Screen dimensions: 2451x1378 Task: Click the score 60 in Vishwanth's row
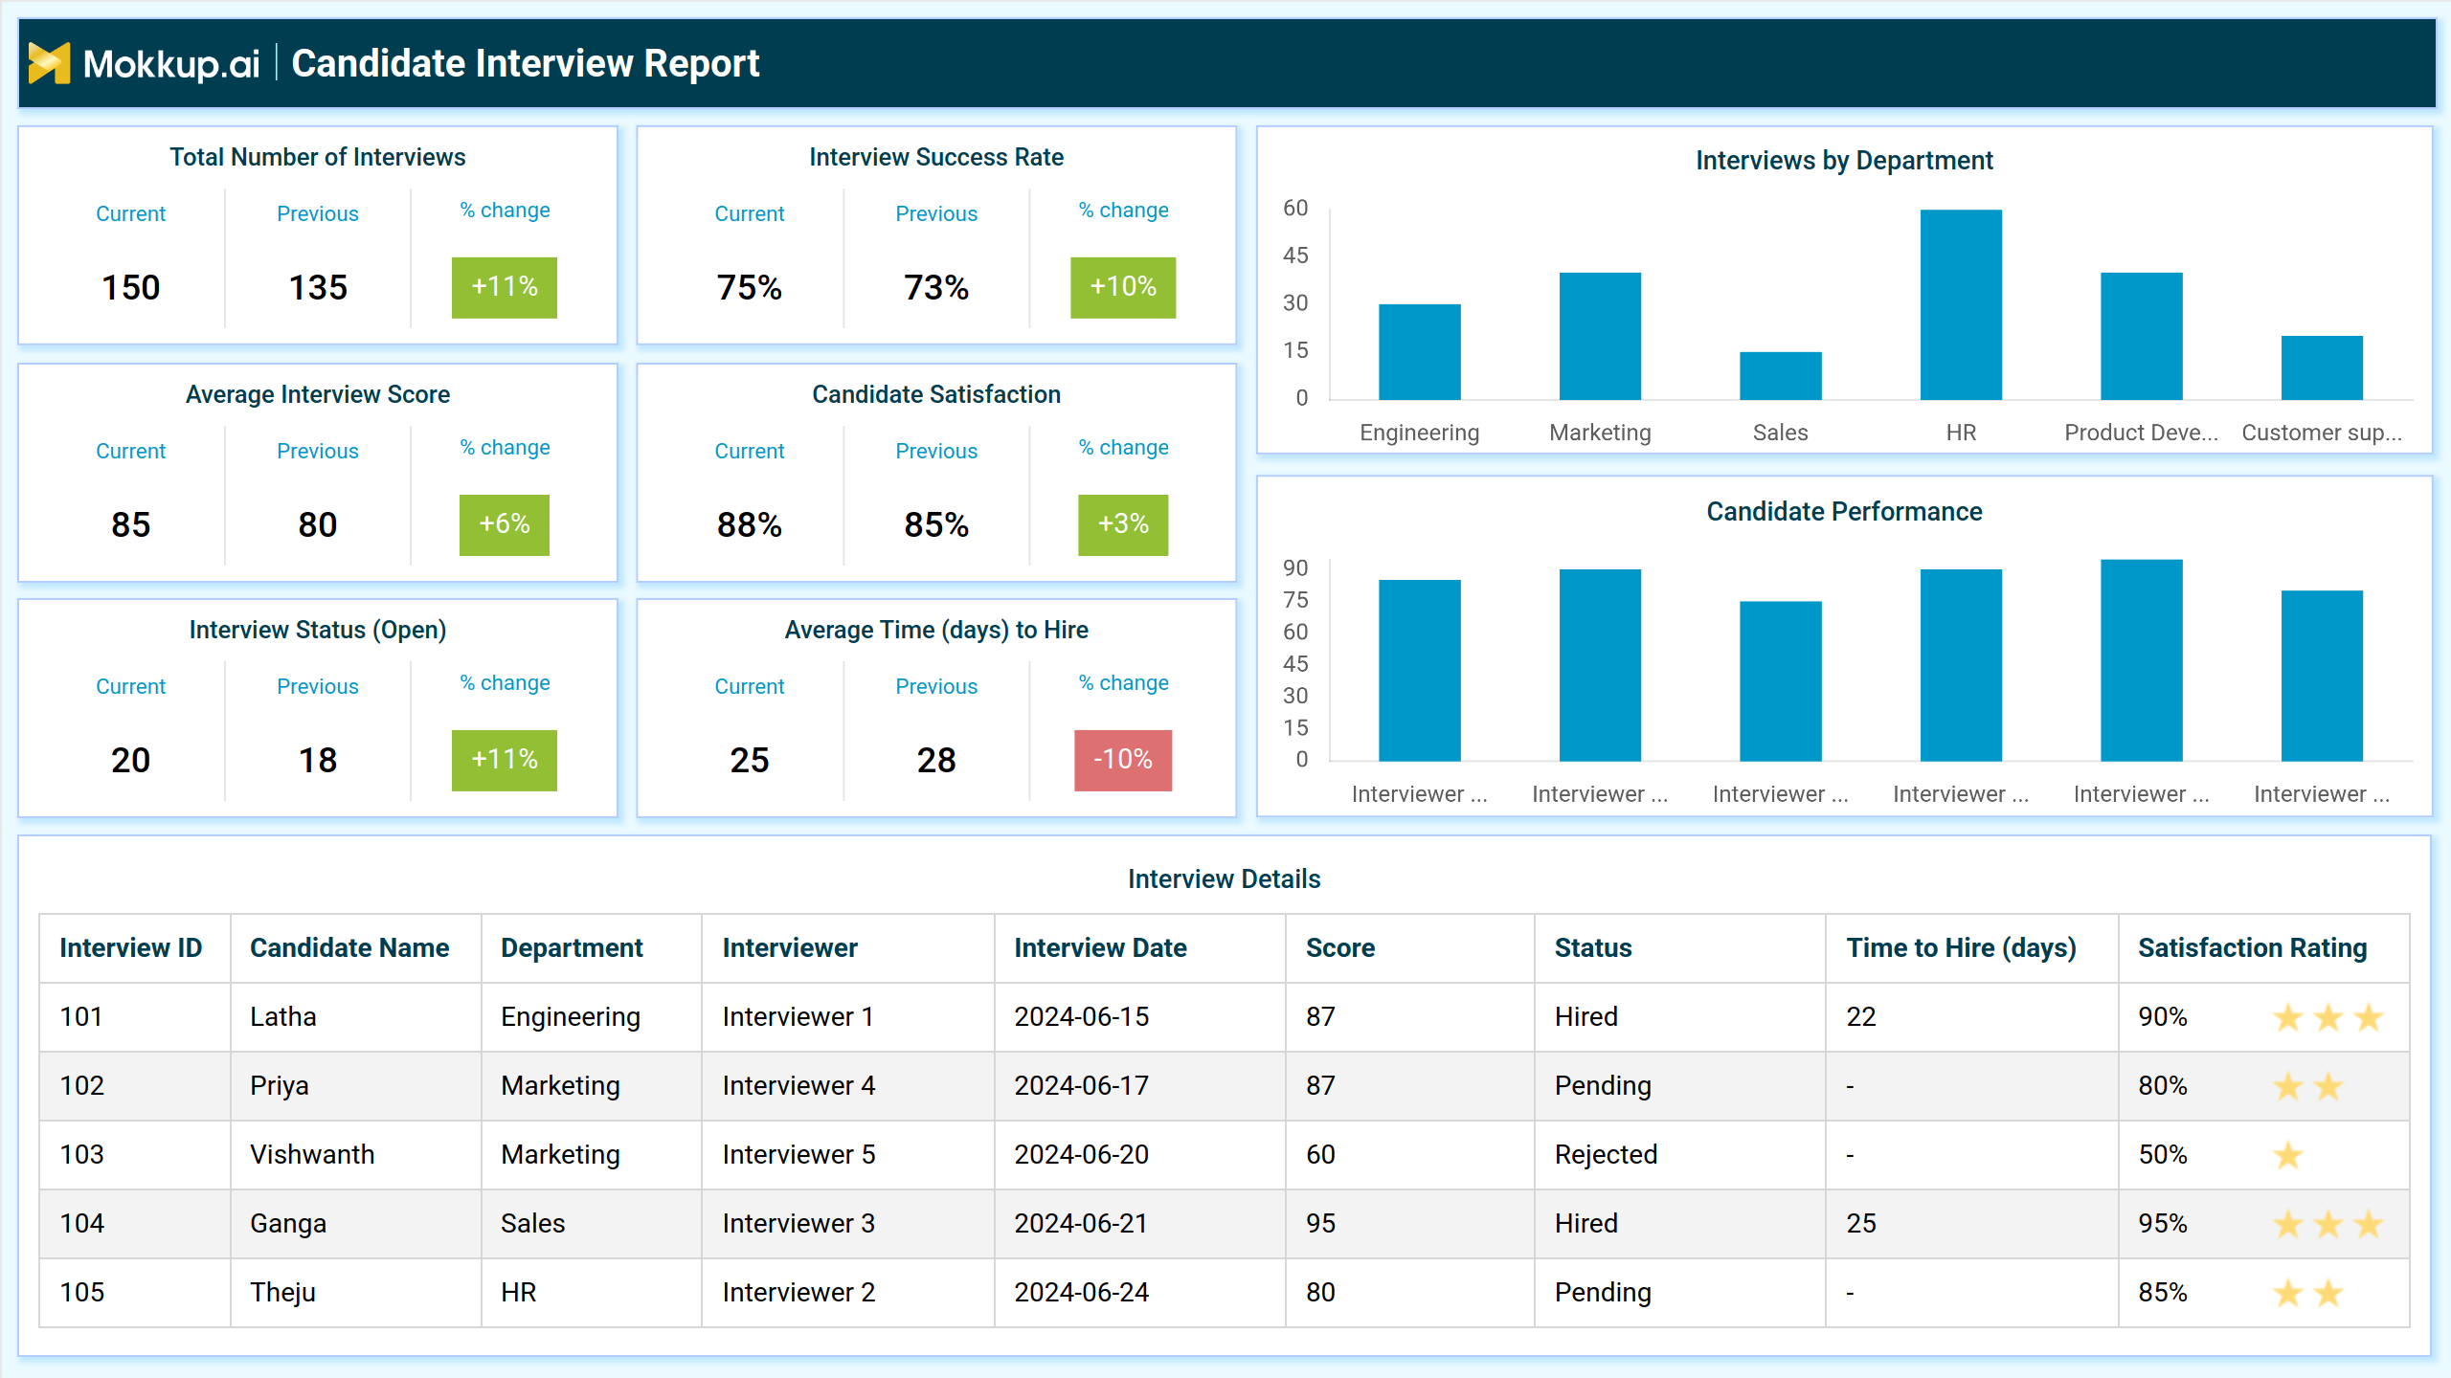coord(1320,1154)
